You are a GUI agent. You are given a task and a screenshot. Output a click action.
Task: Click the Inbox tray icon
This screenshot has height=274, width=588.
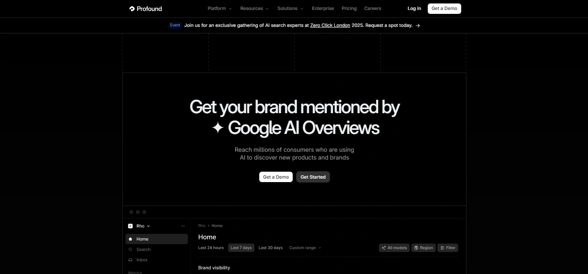130,260
